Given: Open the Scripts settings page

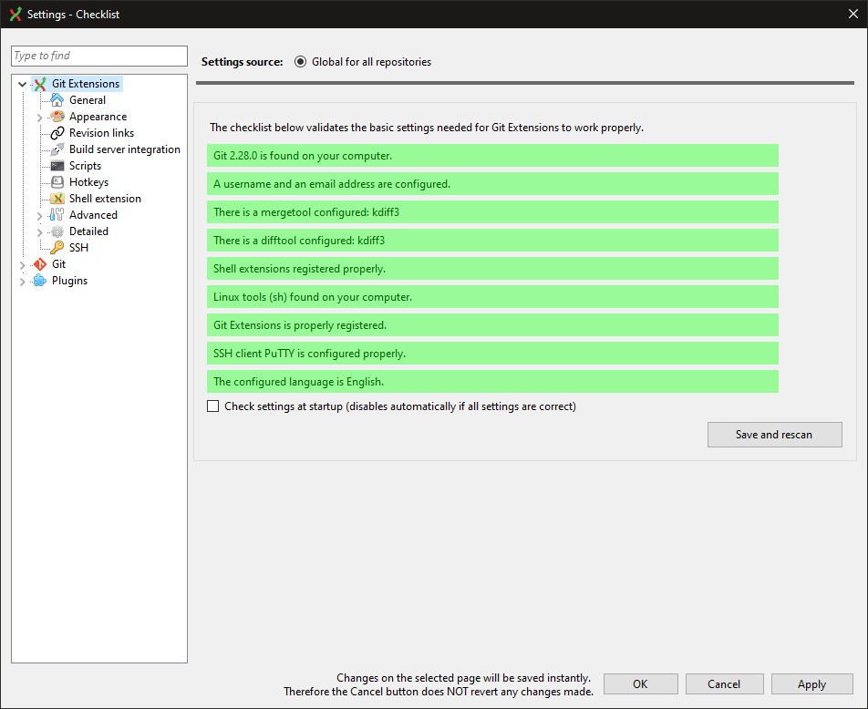Looking at the screenshot, I should 86,166.
